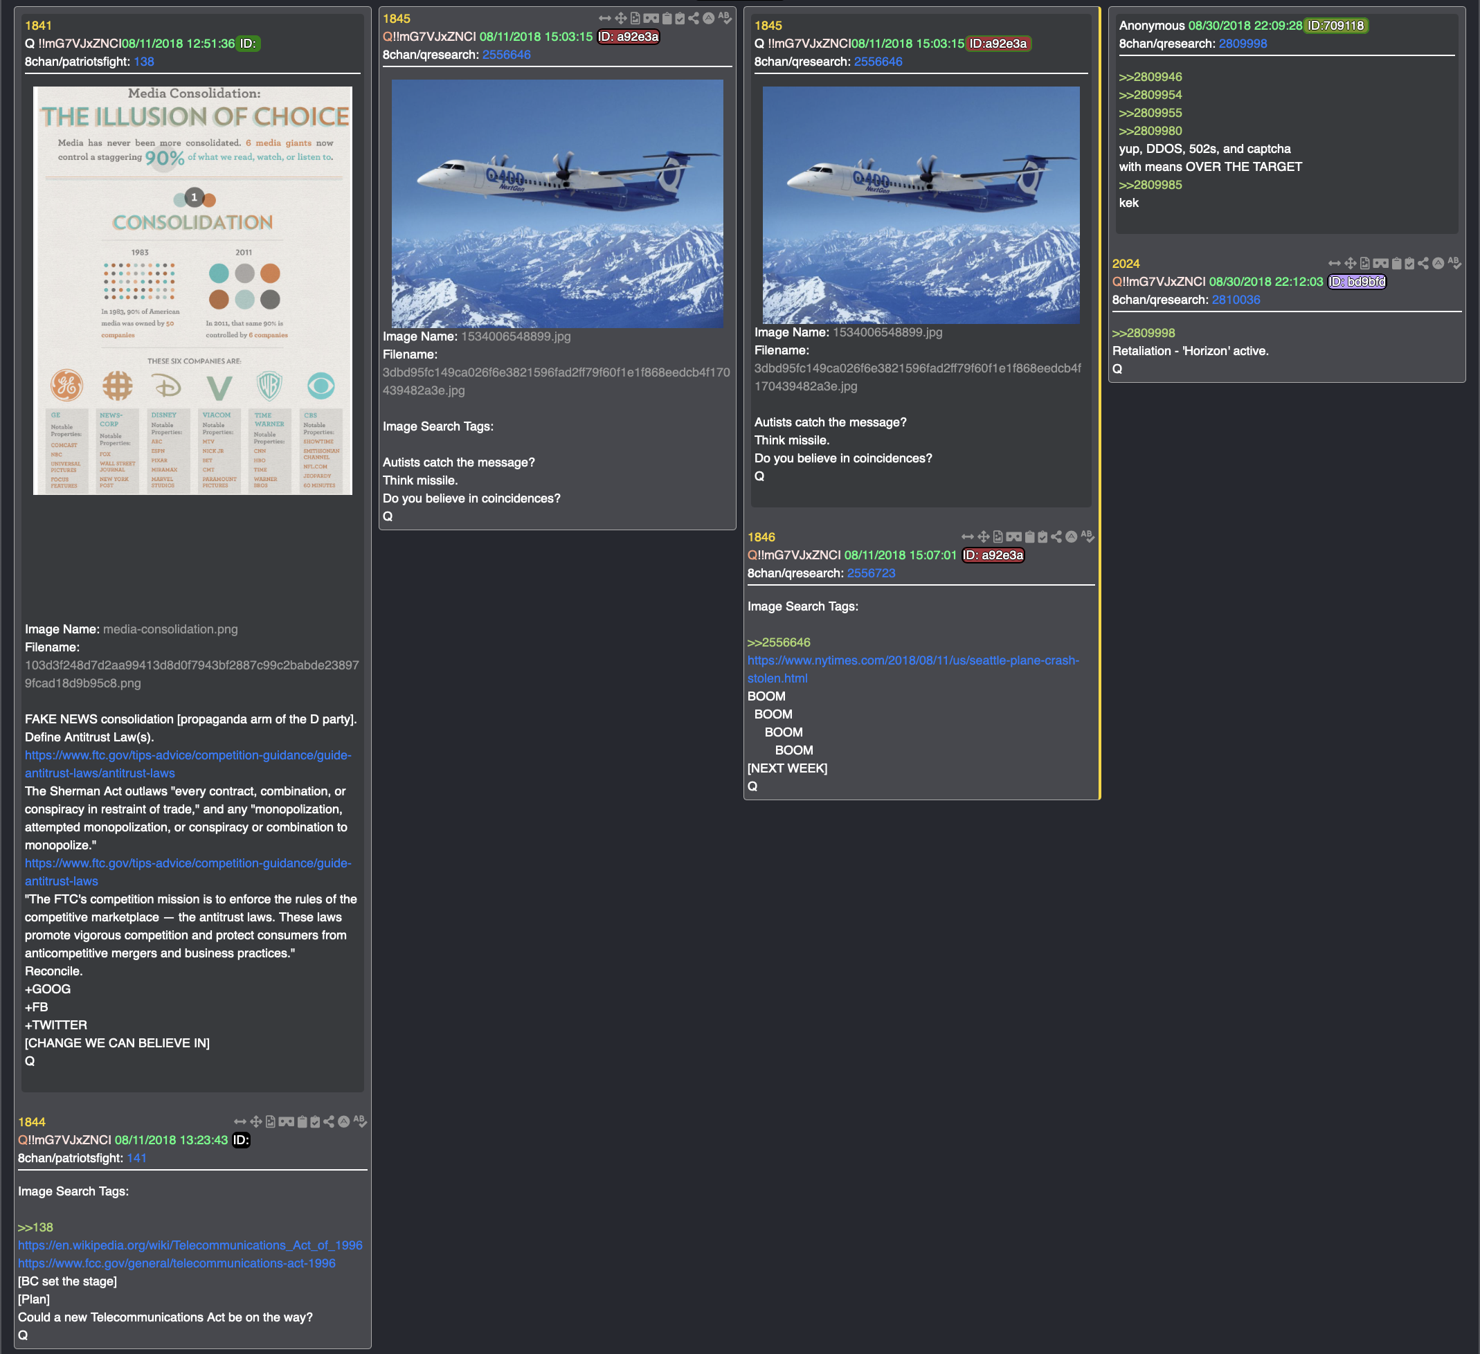Click share icon on post 1844
Viewport: 1480px width, 1354px height.
tap(329, 1121)
